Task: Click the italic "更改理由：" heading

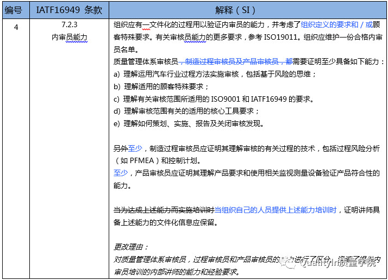Action: [x=131, y=247]
